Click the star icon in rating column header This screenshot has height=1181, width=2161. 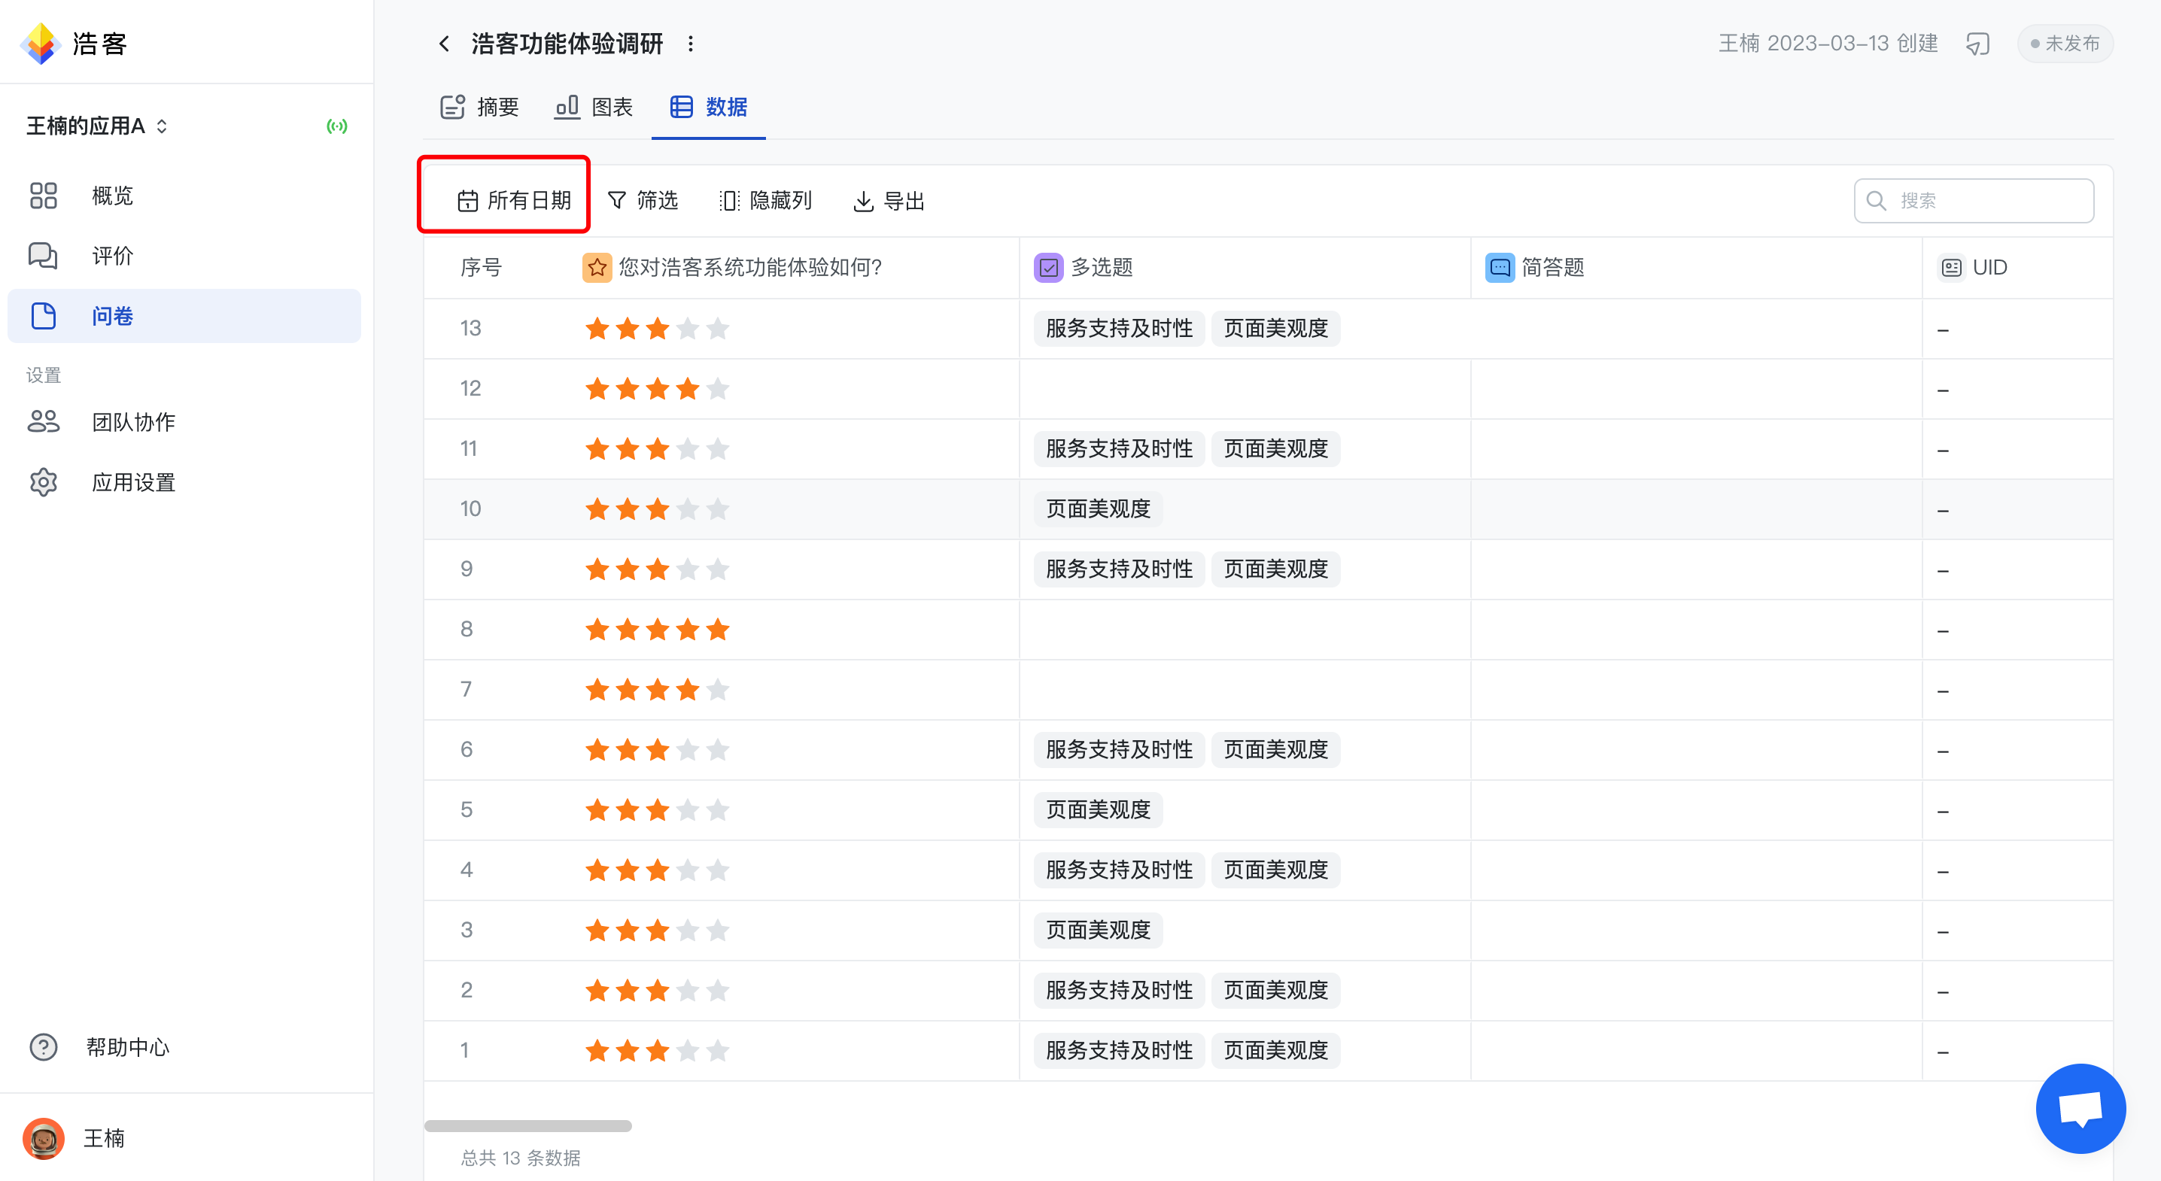[597, 268]
